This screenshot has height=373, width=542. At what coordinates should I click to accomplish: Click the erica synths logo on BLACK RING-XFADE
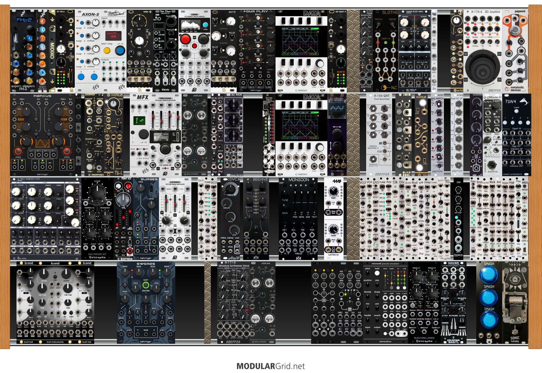click(424, 341)
